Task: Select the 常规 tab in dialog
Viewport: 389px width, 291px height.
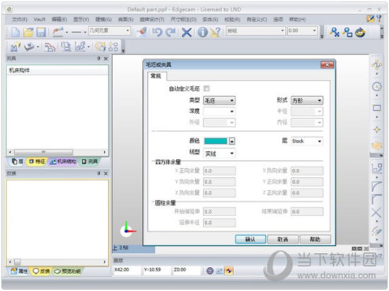Action: tap(156, 76)
